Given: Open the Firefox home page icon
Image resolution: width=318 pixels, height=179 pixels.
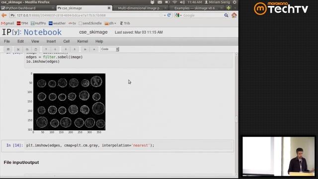Looking at the screenshot, I should [234, 15].
